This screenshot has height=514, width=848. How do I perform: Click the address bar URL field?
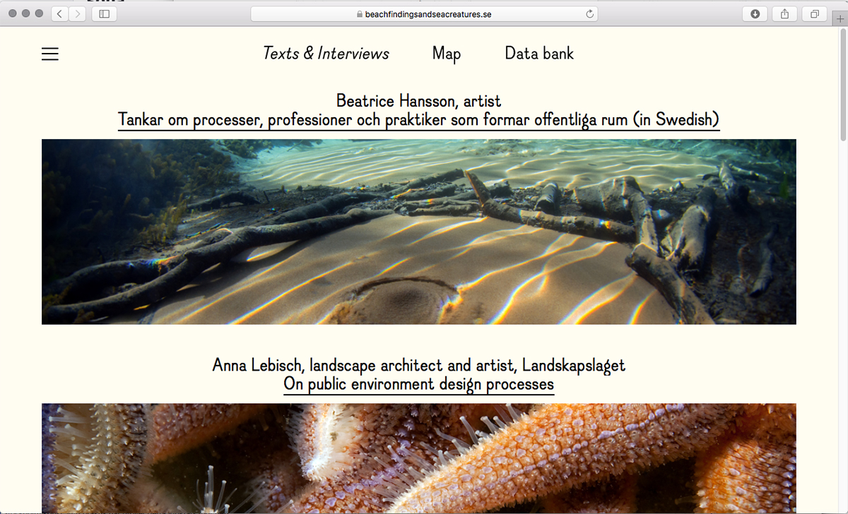[424, 13]
